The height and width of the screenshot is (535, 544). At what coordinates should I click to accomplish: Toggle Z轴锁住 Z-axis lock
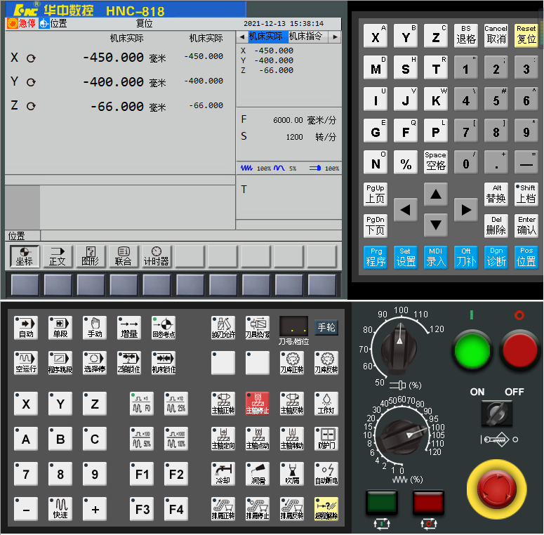[x=129, y=362]
